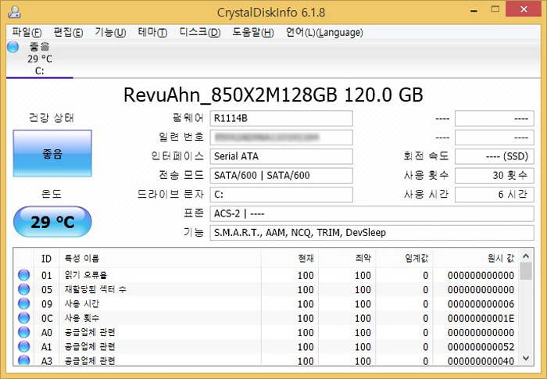Click the 임계값 column header

(x=404, y=259)
